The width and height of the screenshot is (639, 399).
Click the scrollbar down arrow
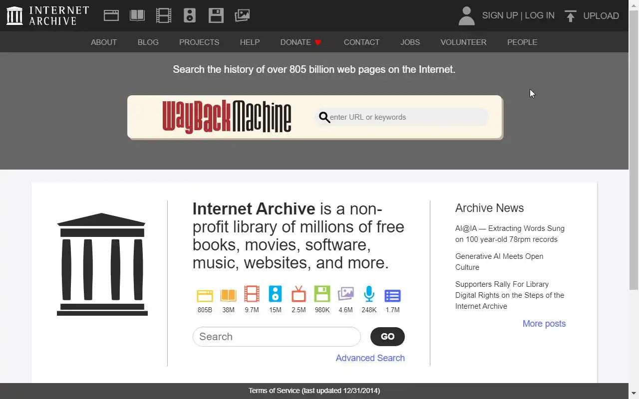click(x=634, y=395)
